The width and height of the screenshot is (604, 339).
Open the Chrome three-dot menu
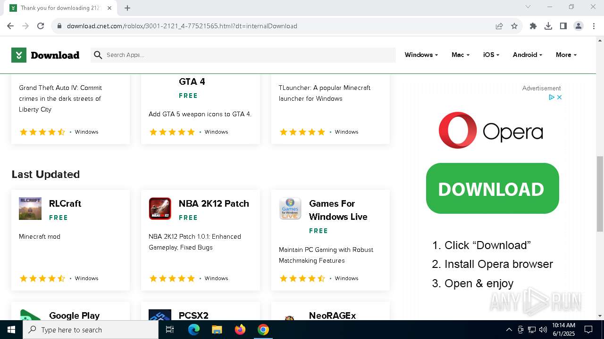click(x=593, y=26)
